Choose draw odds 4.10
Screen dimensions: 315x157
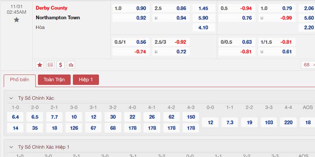pos(204,27)
